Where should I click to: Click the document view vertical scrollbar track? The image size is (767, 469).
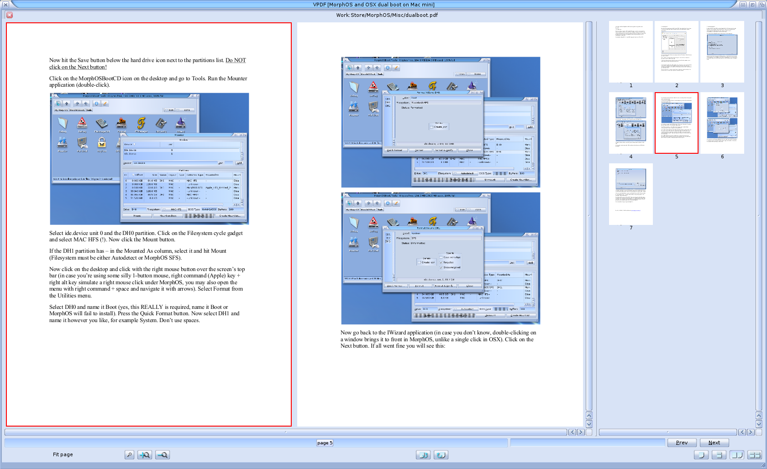click(x=589, y=216)
